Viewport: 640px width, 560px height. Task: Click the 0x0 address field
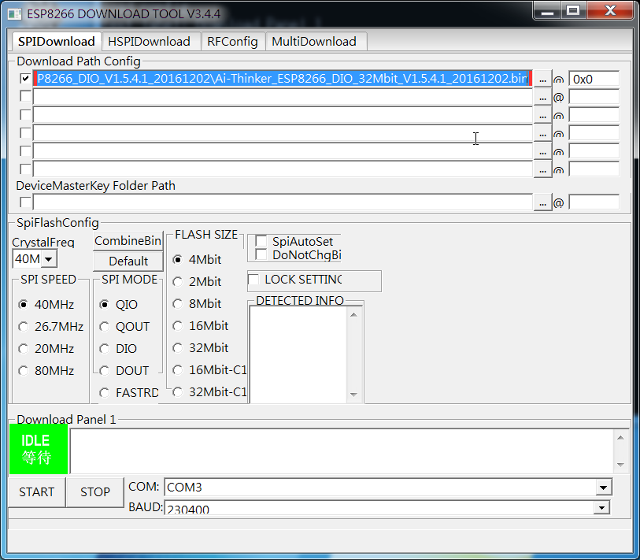(593, 79)
